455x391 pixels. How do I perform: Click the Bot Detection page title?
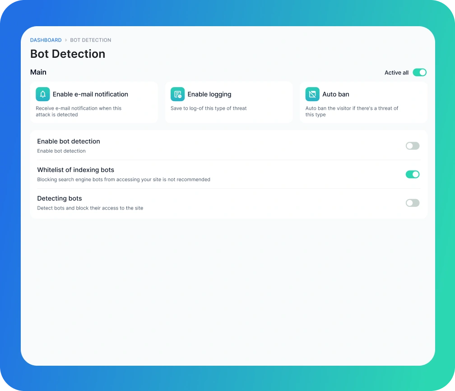pos(67,54)
